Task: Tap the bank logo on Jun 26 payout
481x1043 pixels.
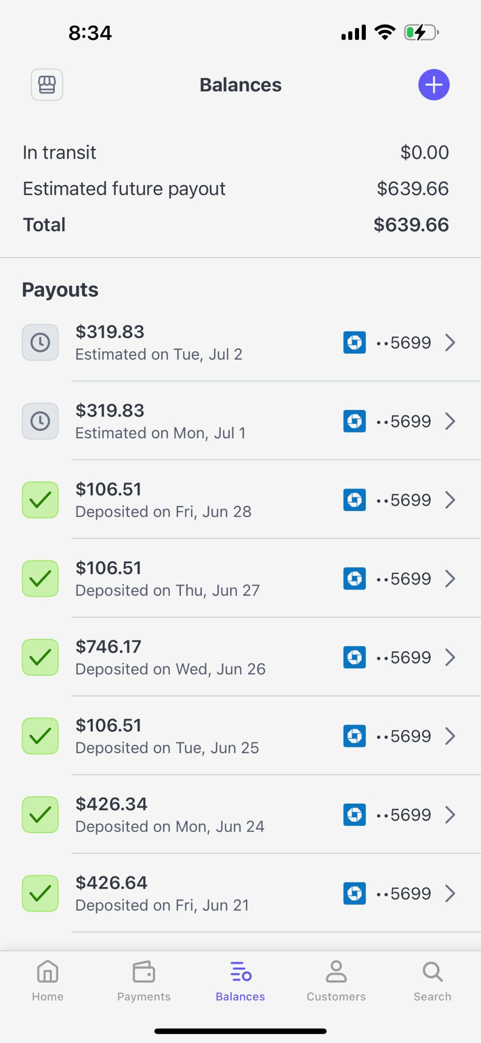Action: (x=355, y=658)
